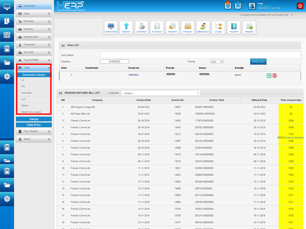This screenshot has height=229, width=306.
Task: Open the Customer select dropdown
Action: [161, 93]
